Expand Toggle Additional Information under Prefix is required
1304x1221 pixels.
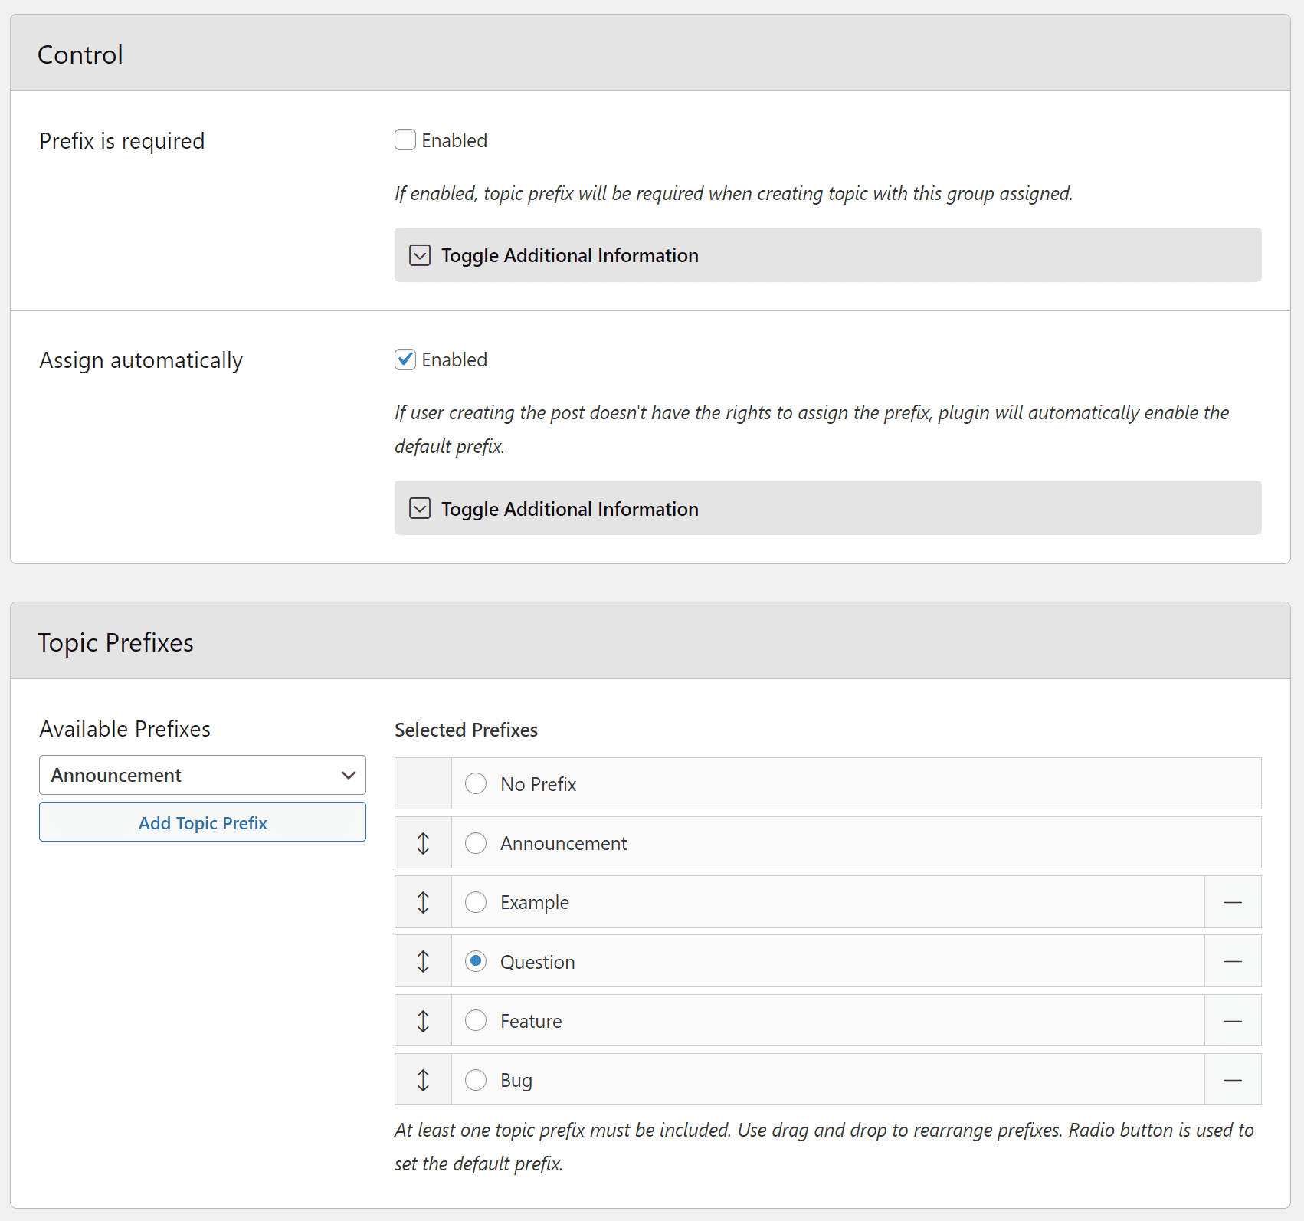[x=827, y=254]
